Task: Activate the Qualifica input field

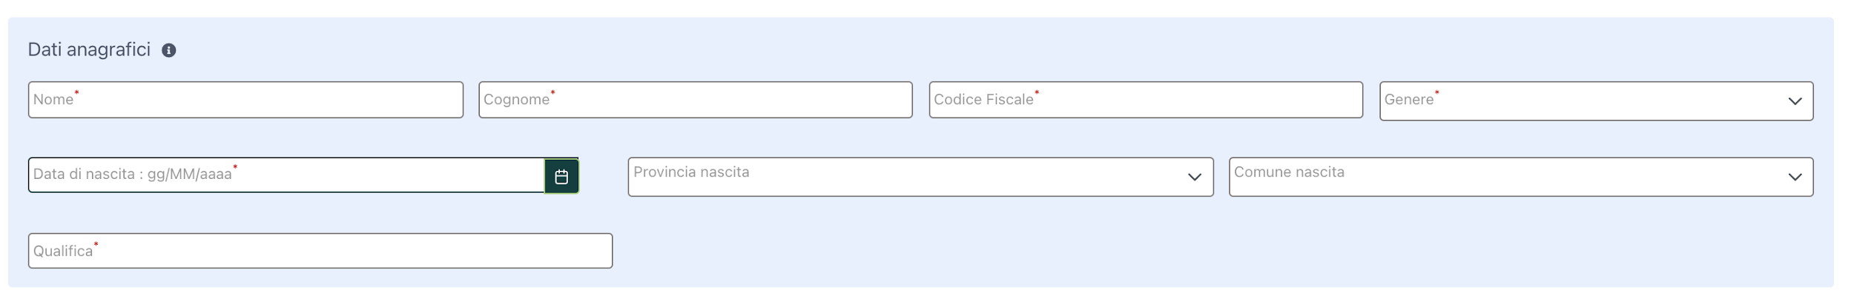Action: coord(320,251)
